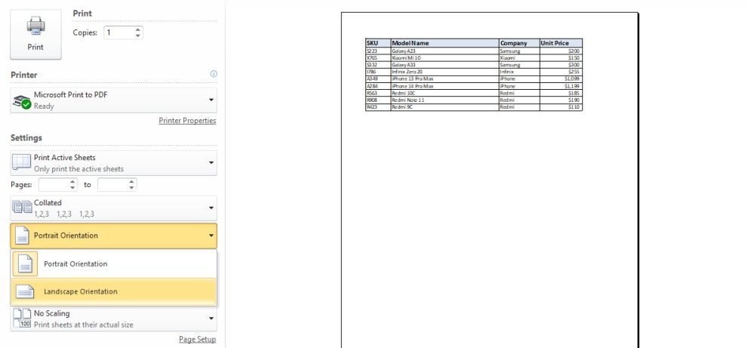Image resolution: width=748 pixels, height=348 pixels.
Task: Increase the Copies count with up arrow
Action: point(138,29)
